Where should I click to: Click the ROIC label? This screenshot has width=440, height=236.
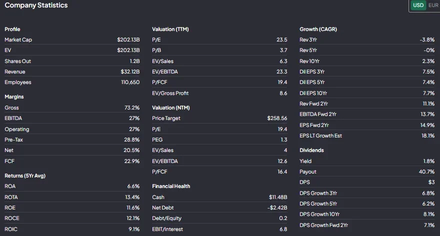[x=11, y=229]
